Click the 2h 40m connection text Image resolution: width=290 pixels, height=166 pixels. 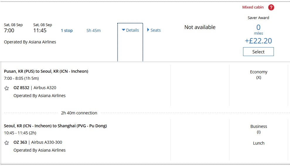click(x=79, y=113)
